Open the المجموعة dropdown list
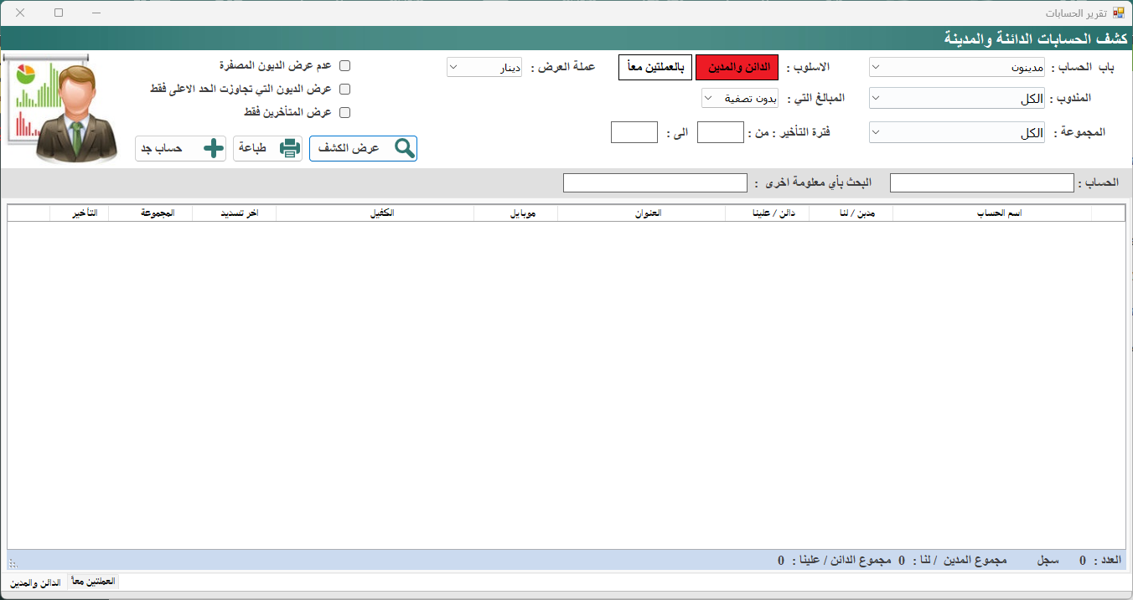 (x=957, y=133)
